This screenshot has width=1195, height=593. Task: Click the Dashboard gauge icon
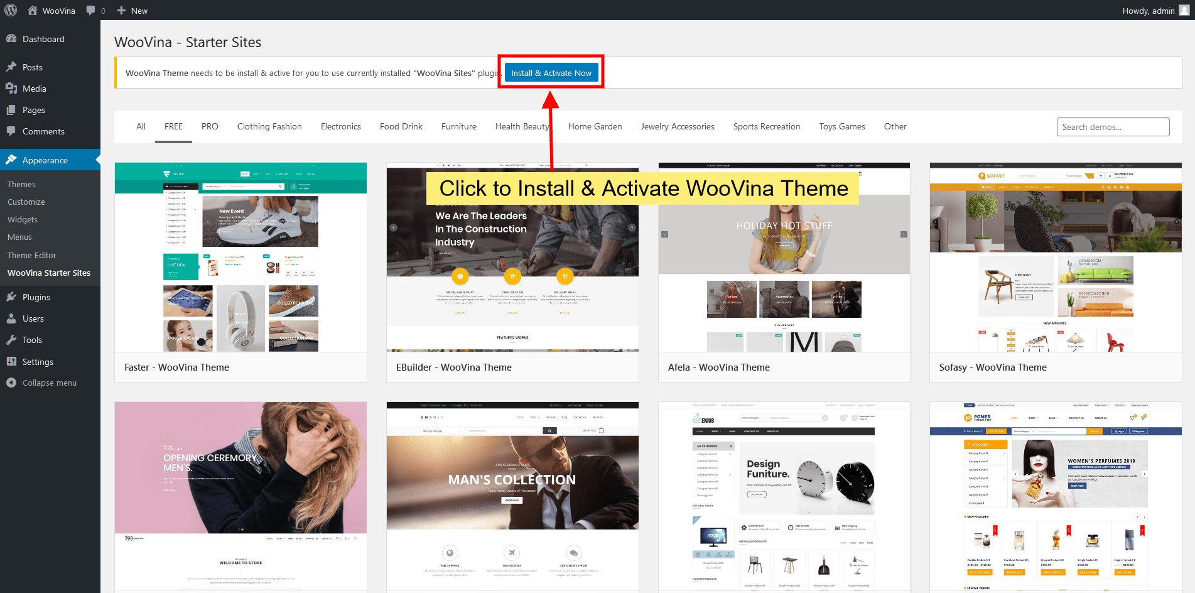point(11,39)
